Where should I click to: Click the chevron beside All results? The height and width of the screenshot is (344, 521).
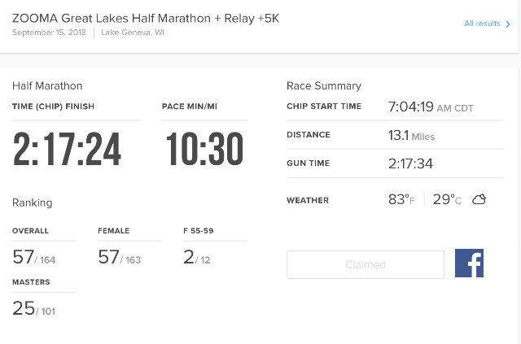point(508,24)
